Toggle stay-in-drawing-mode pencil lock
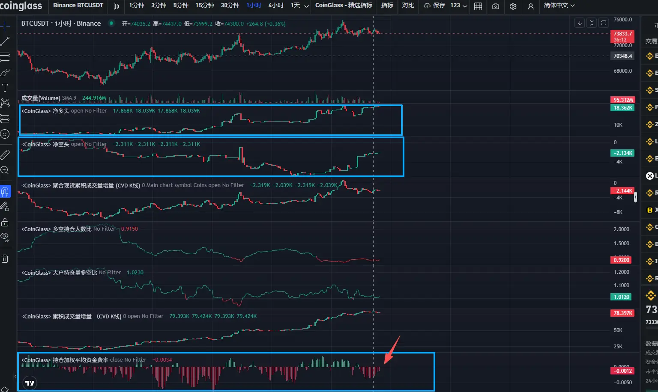Image resolution: width=658 pixels, height=392 pixels. tap(5, 206)
